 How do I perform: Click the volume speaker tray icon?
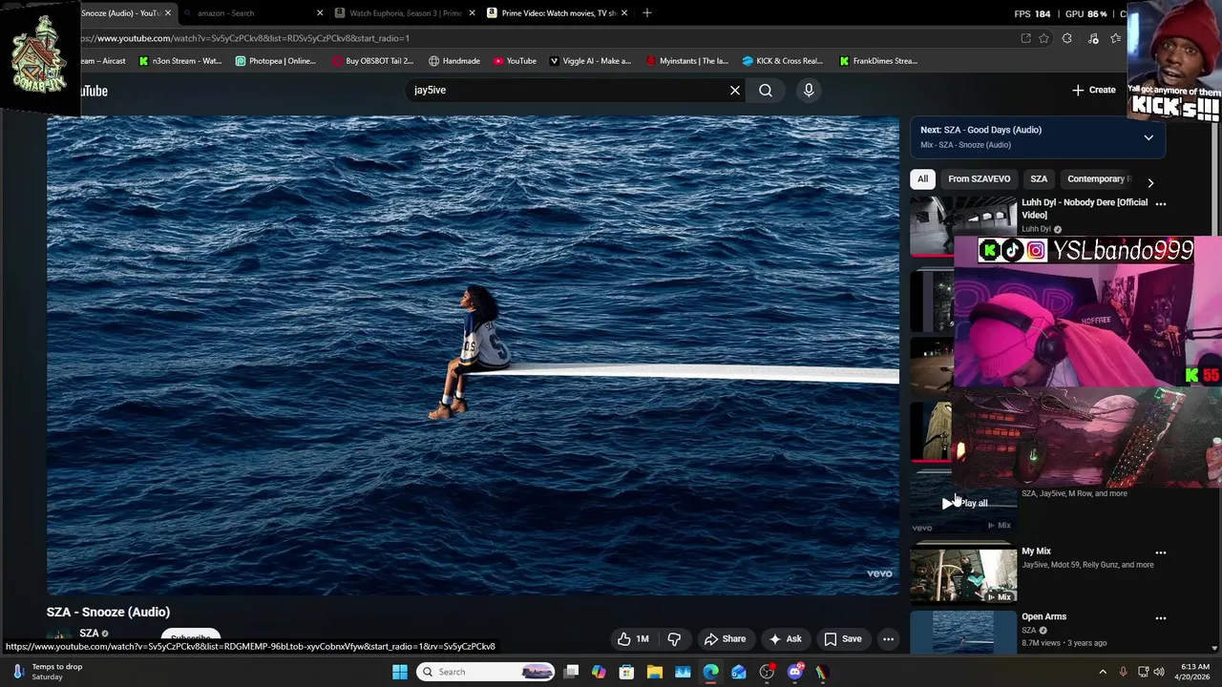(1159, 672)
